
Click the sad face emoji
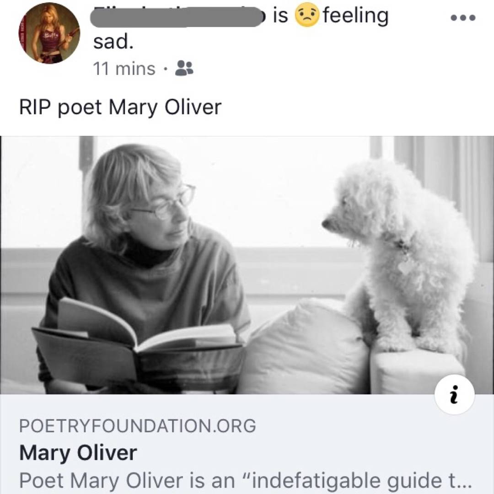(x=307, y=16)
